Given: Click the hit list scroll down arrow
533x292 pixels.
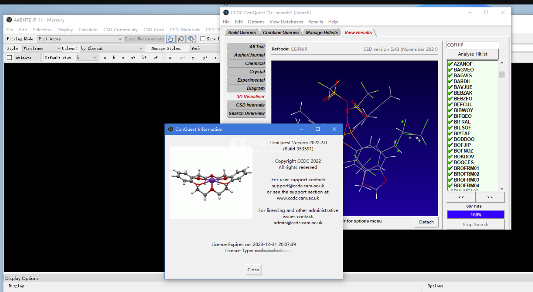Looking at the screenshot, I should tap(502, 188).
